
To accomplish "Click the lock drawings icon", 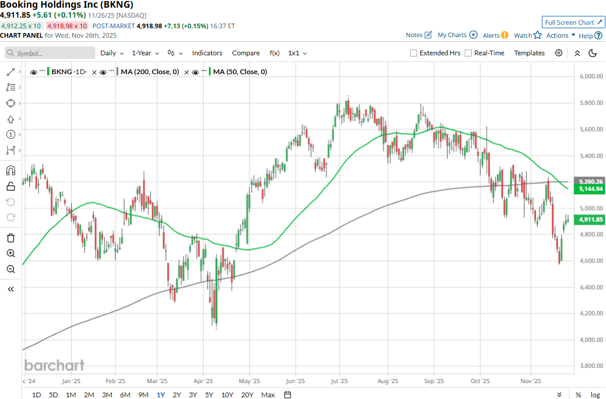I will [11, 187].
